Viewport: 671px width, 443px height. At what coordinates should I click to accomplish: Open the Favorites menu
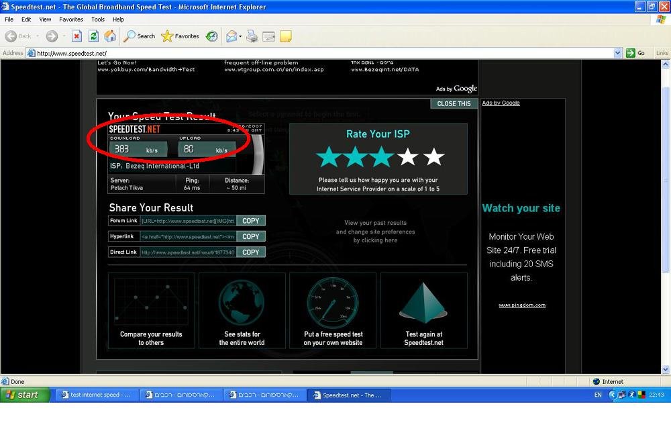tap(71, 19)
